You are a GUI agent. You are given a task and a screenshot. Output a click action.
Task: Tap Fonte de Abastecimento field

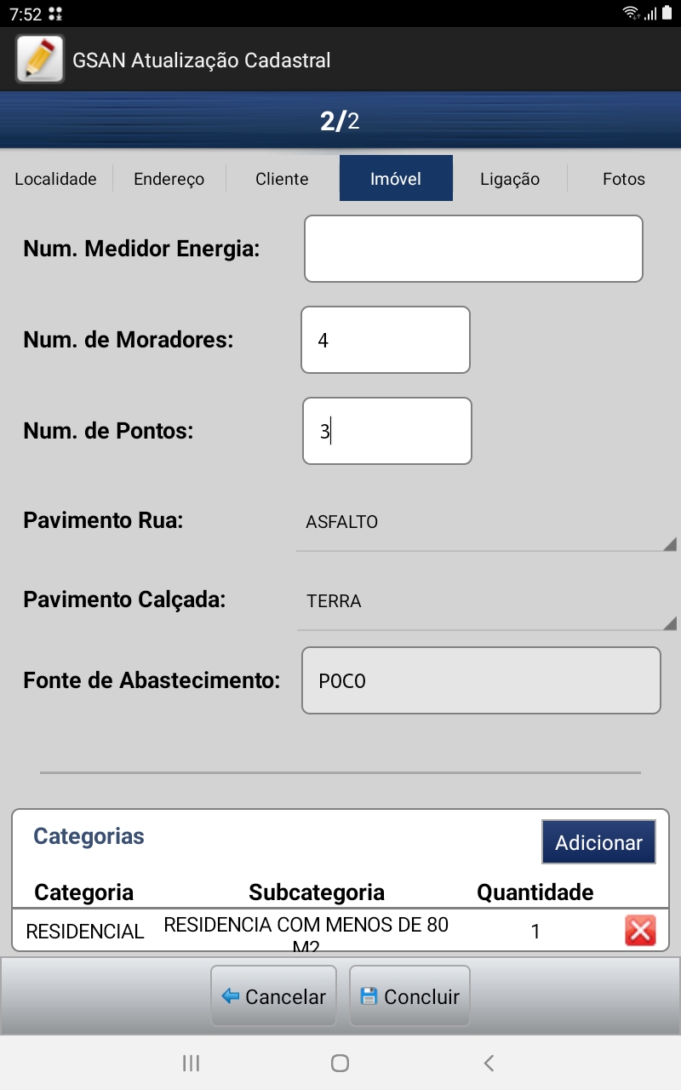[x=481, y=680]
